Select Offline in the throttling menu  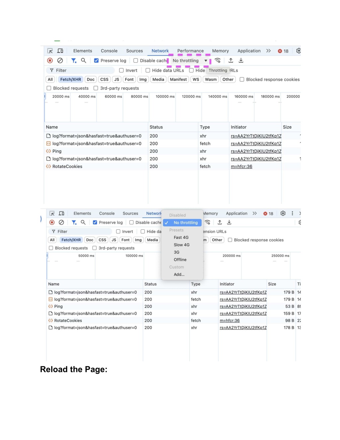pyautogui.click(x=180, y=260)
